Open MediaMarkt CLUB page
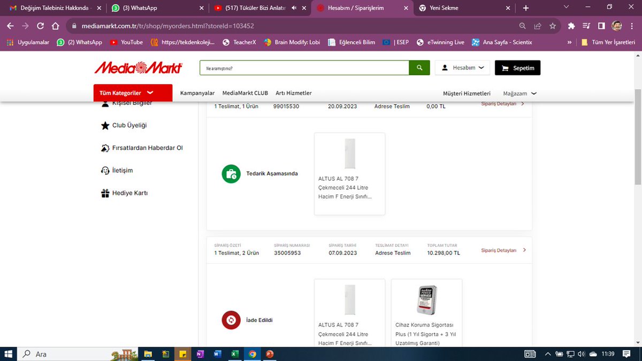642x361 pixels. [x=245, y=93]
